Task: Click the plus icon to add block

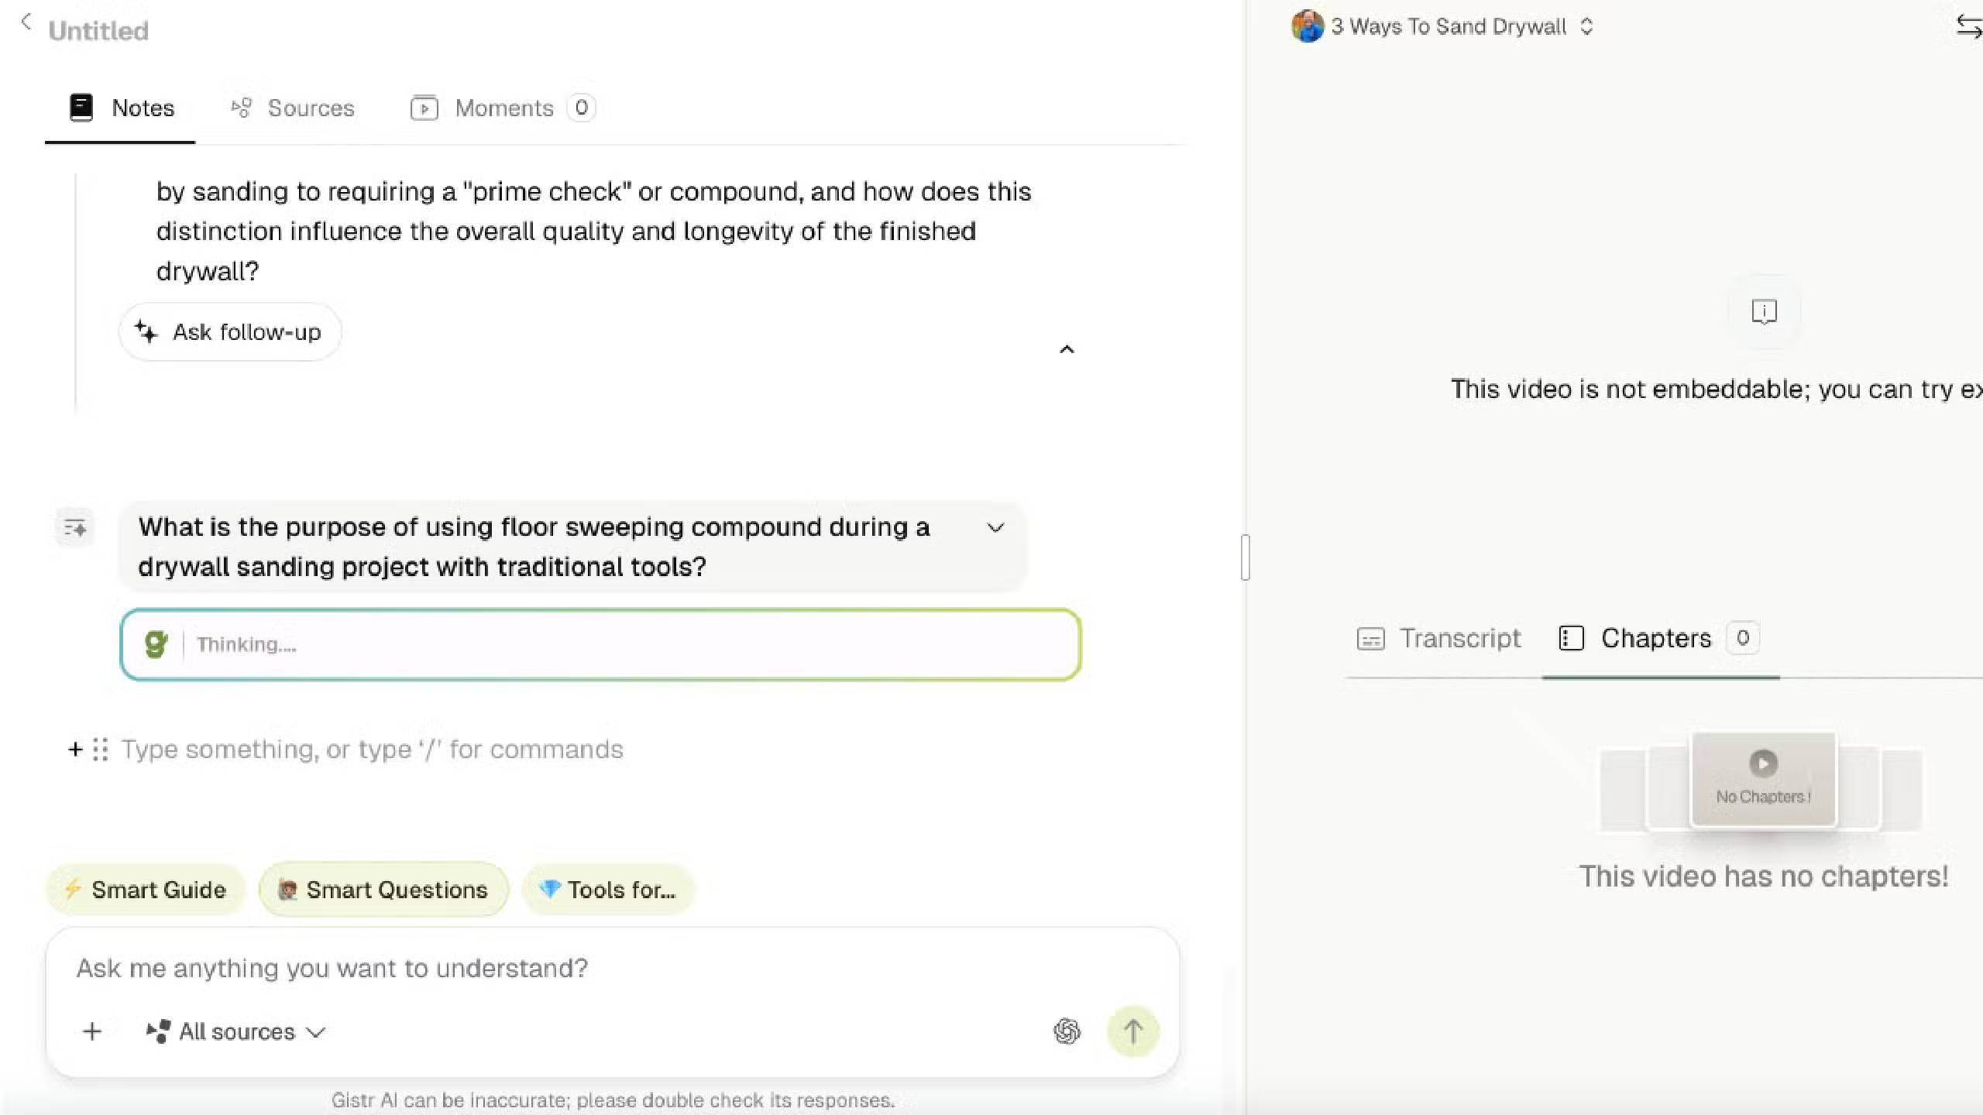Action: pos(75,750)
